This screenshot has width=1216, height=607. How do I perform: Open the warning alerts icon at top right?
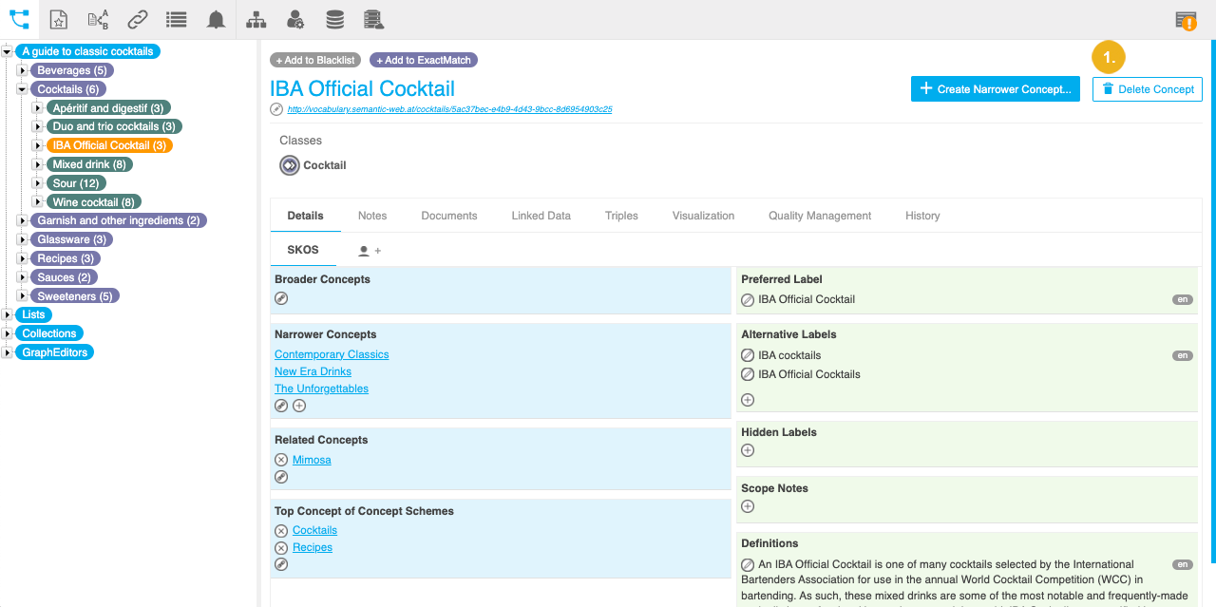tap(1186, 20)
